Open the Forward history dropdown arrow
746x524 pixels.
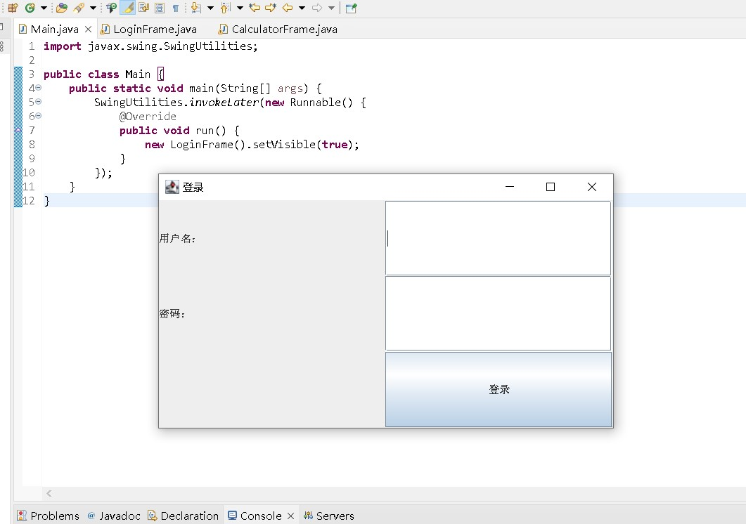point(332,8)
